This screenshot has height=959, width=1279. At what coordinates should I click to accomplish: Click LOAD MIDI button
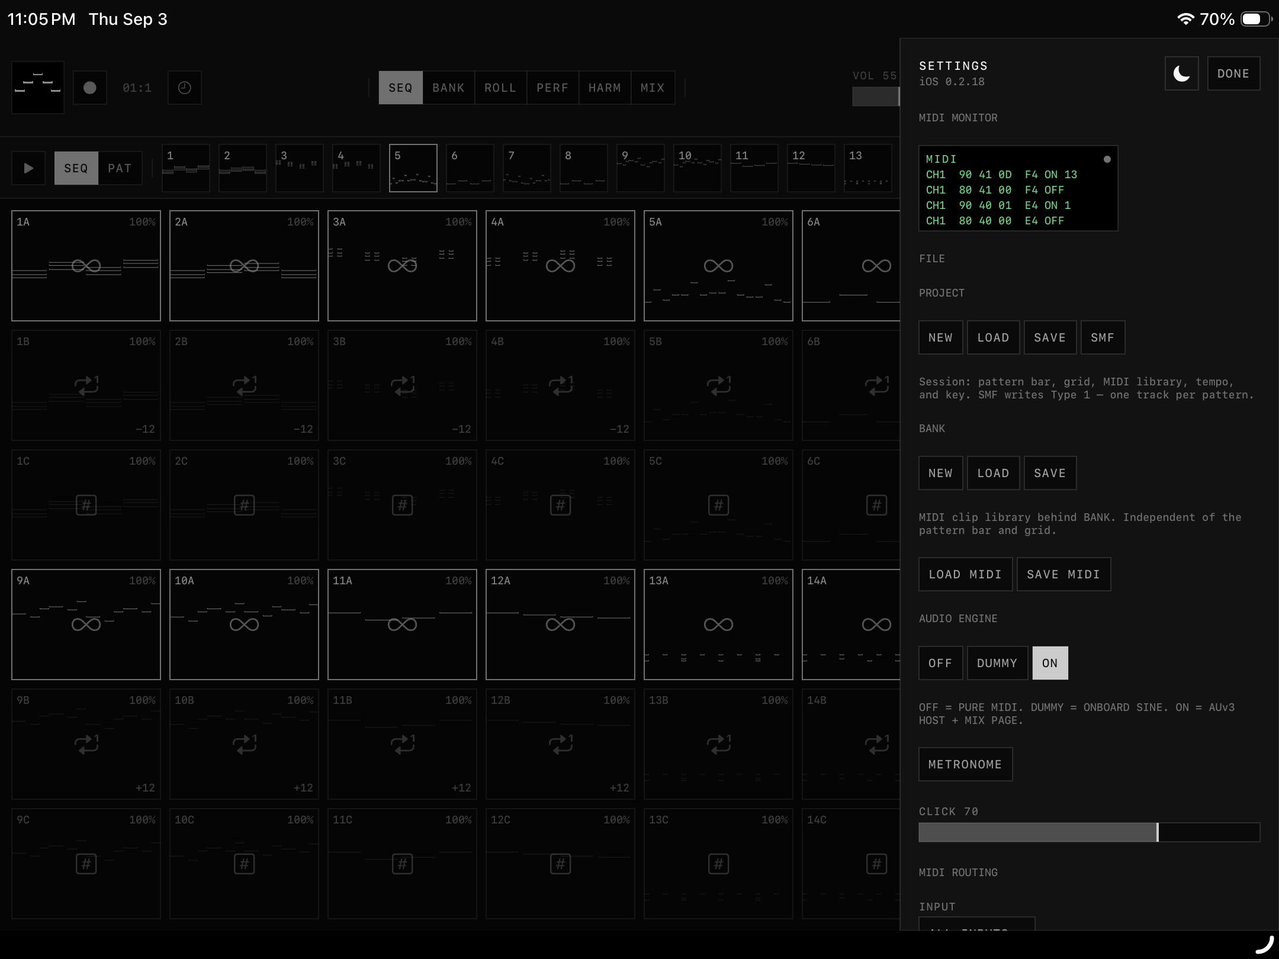point(965,574)
